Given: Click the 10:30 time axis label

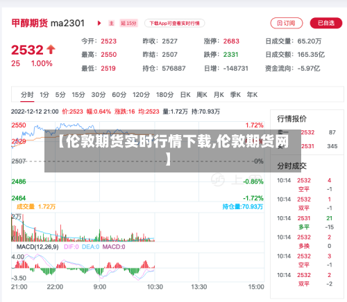Looking at the screenshot, I should click(x=155, y=287).
